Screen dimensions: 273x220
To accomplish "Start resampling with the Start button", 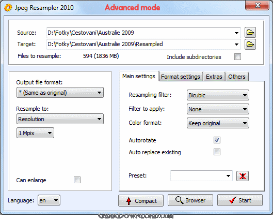I will tap(240, 200).
